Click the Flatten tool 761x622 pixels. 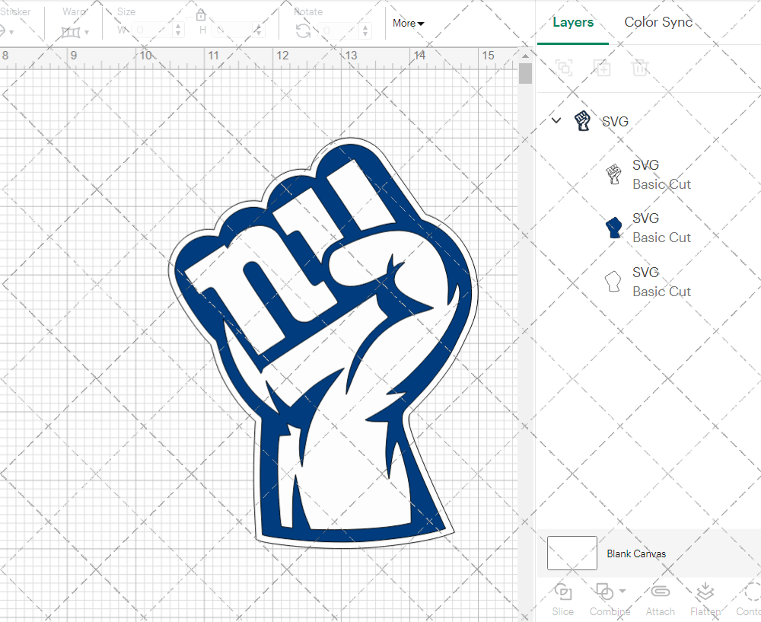point(705,600)
